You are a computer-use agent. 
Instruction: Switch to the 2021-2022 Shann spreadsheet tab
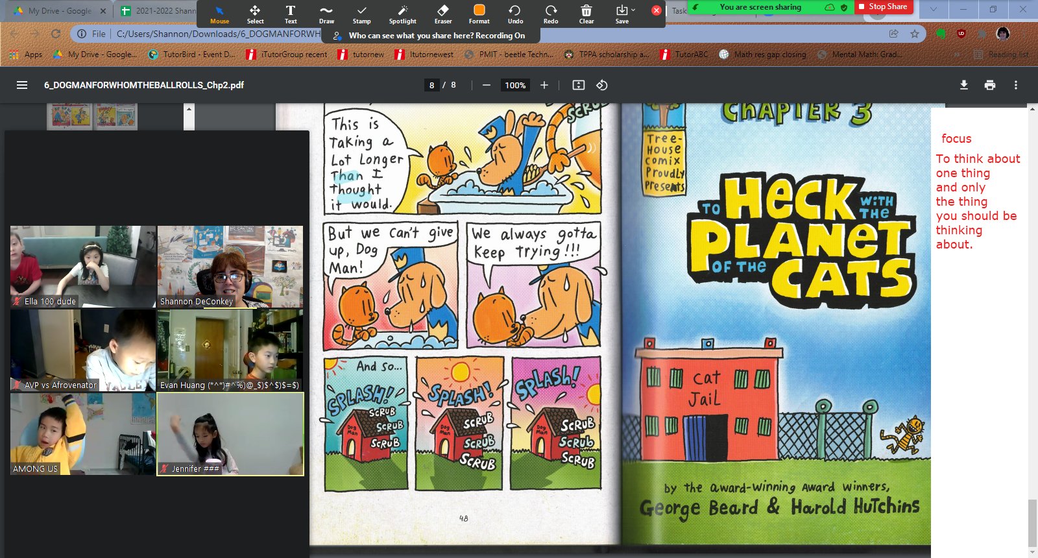158,11
